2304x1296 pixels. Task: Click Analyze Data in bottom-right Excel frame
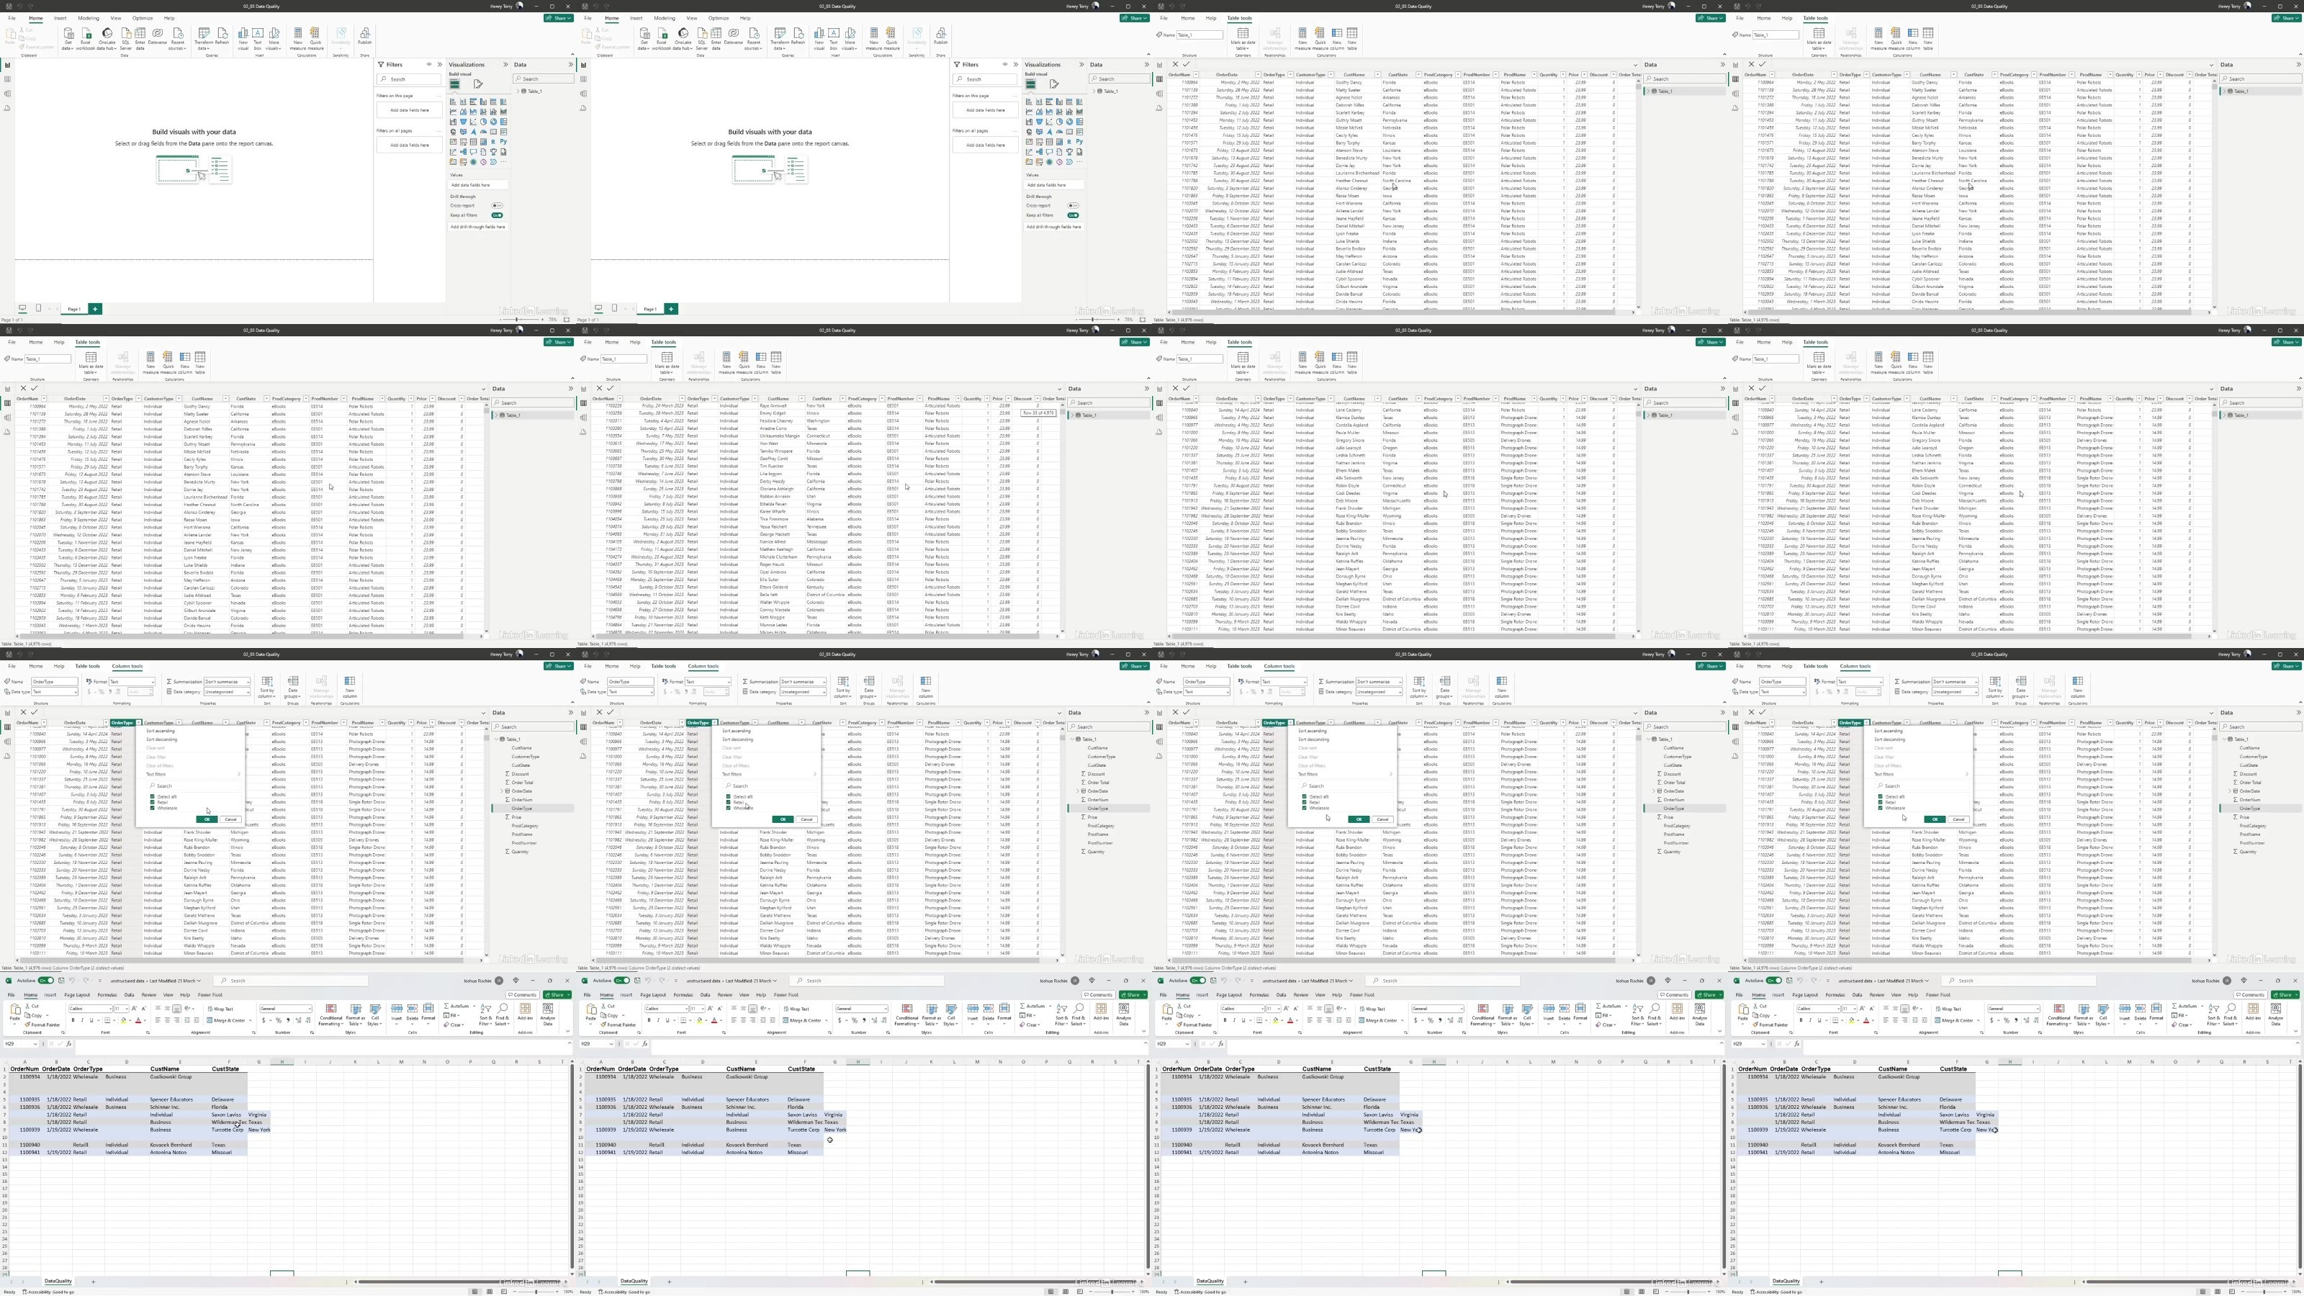[2276, 1014]
